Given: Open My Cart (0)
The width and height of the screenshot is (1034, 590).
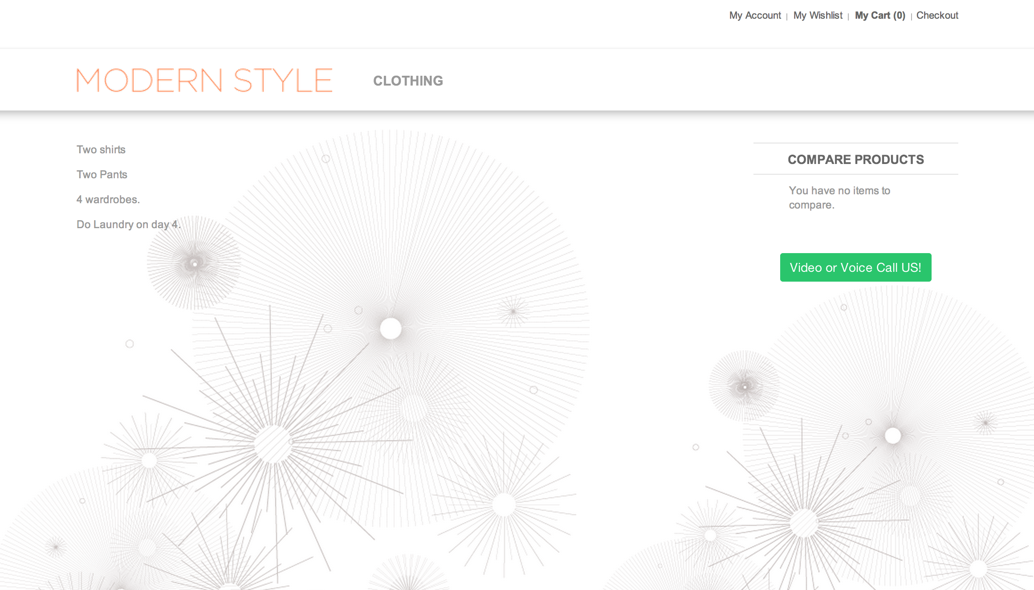Looking at the screenshot, I should (x=880, y=16).
